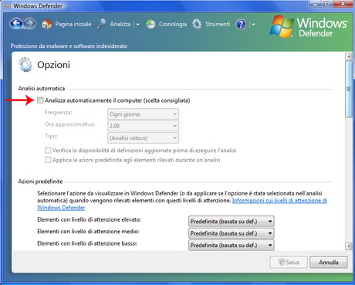Click the Annulla button
This screenshot has height=285, width=355.
[329, 263]
